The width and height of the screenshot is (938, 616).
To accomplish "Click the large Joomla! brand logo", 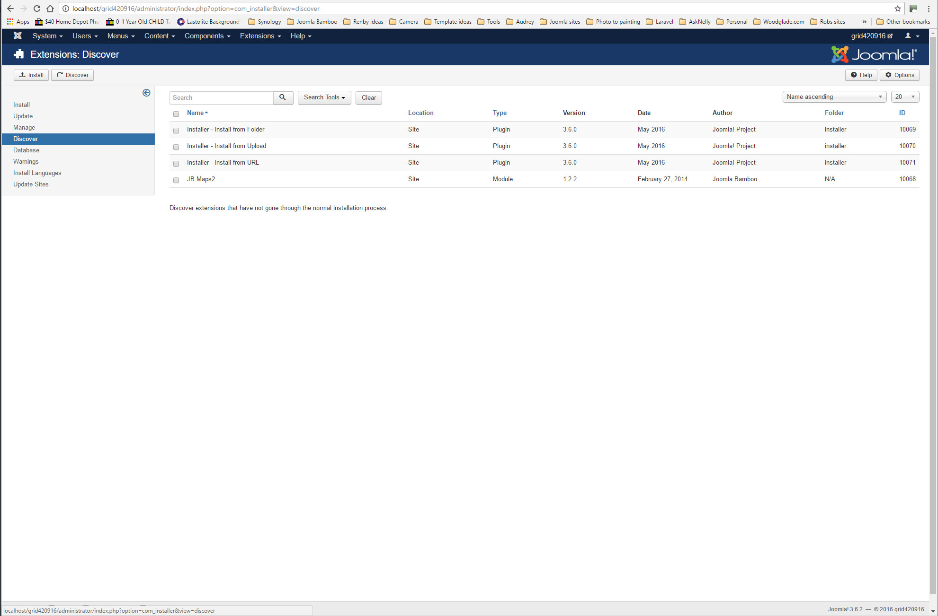I will pyautogui.click(x=874, y=54).
